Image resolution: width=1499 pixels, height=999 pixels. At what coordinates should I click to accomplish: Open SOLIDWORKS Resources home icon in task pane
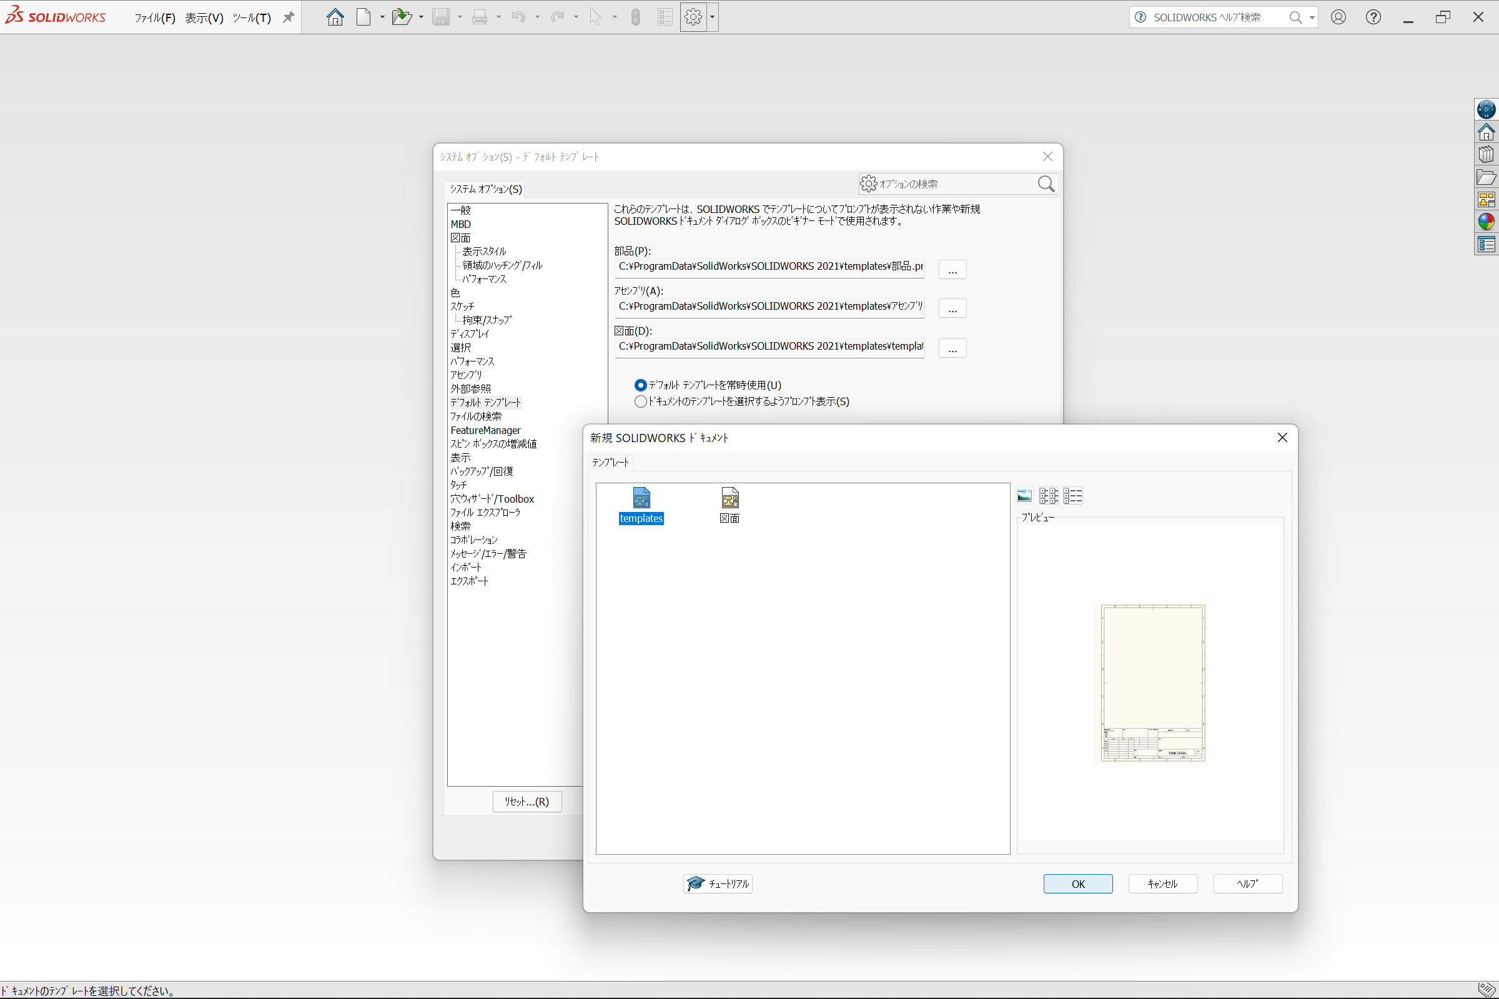1487,132
